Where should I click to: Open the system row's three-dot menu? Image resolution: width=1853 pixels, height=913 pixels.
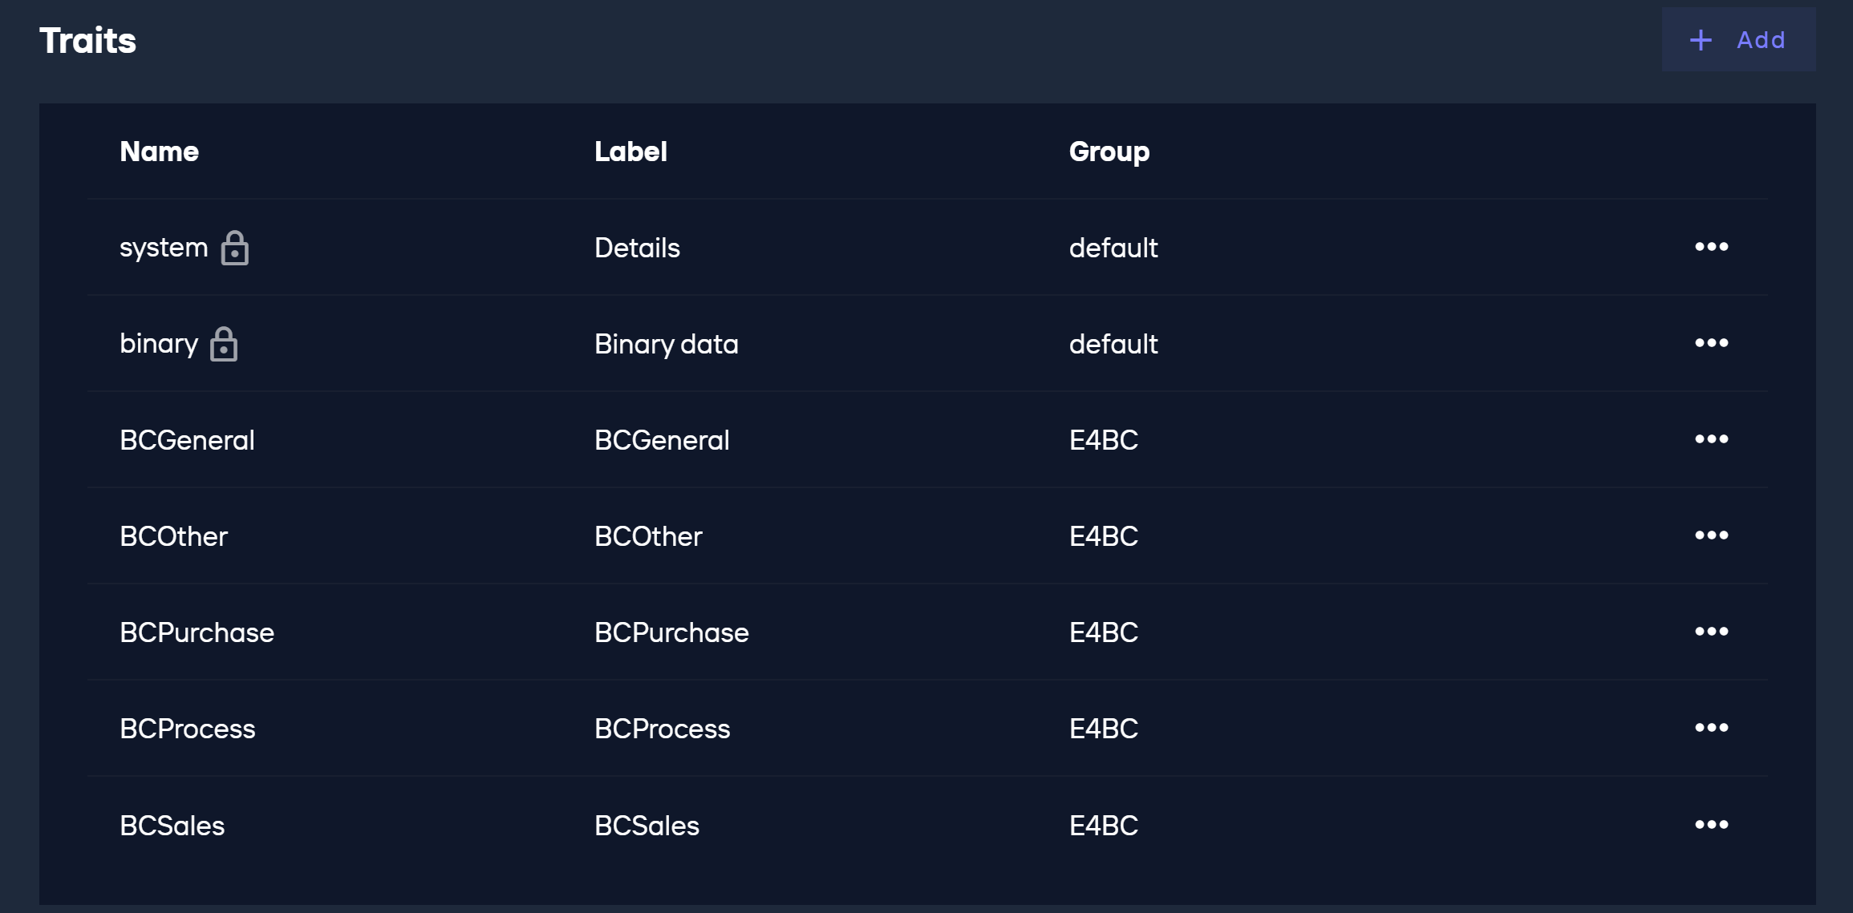click(x=1711, y=247)
